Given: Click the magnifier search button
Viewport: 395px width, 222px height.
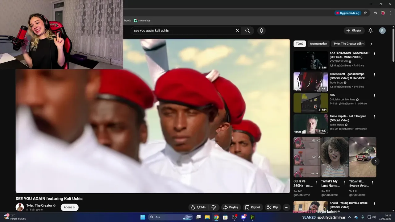Looking at the screenshot, I should 247,31.
